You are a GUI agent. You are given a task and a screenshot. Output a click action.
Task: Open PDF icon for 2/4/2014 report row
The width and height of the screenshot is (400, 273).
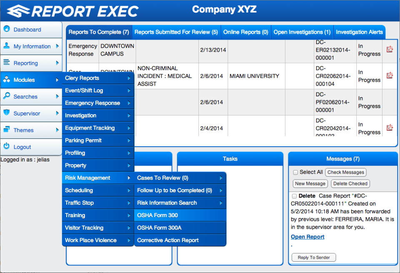[390, 128]
